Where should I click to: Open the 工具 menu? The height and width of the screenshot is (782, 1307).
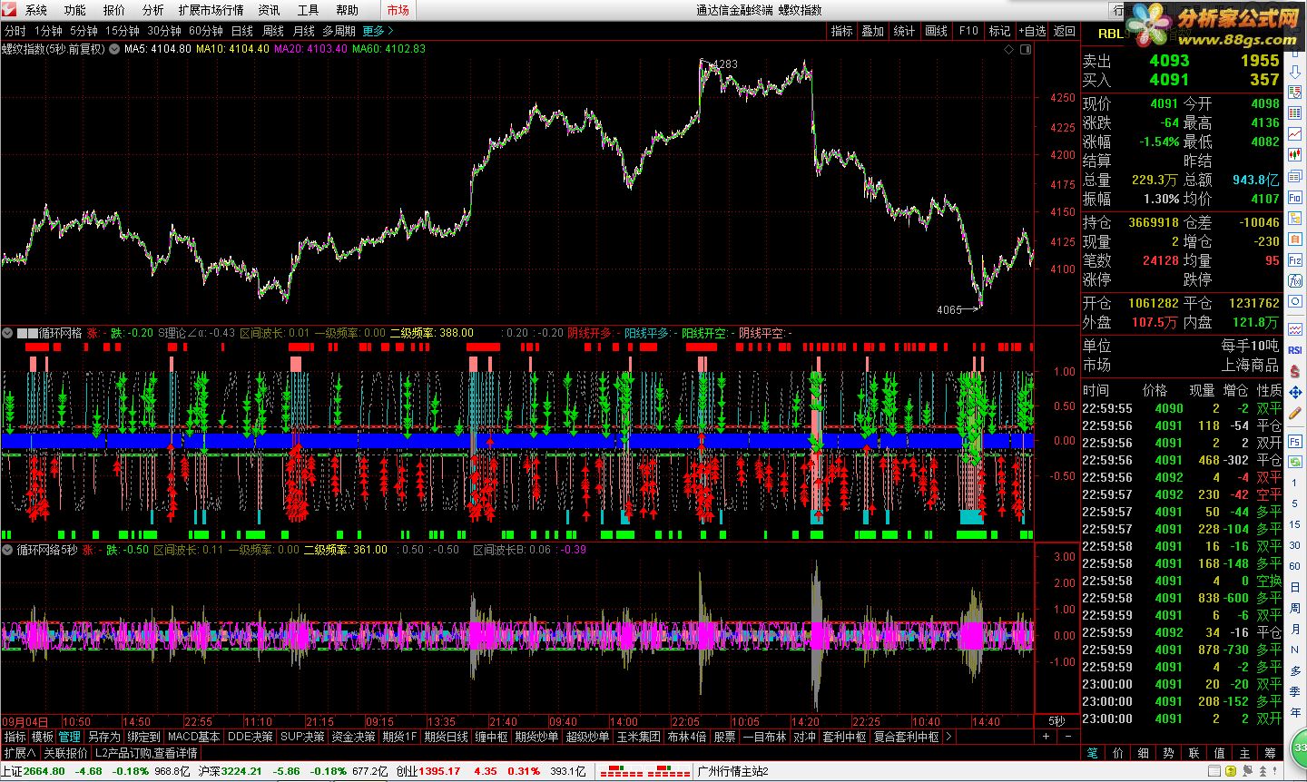309,10
